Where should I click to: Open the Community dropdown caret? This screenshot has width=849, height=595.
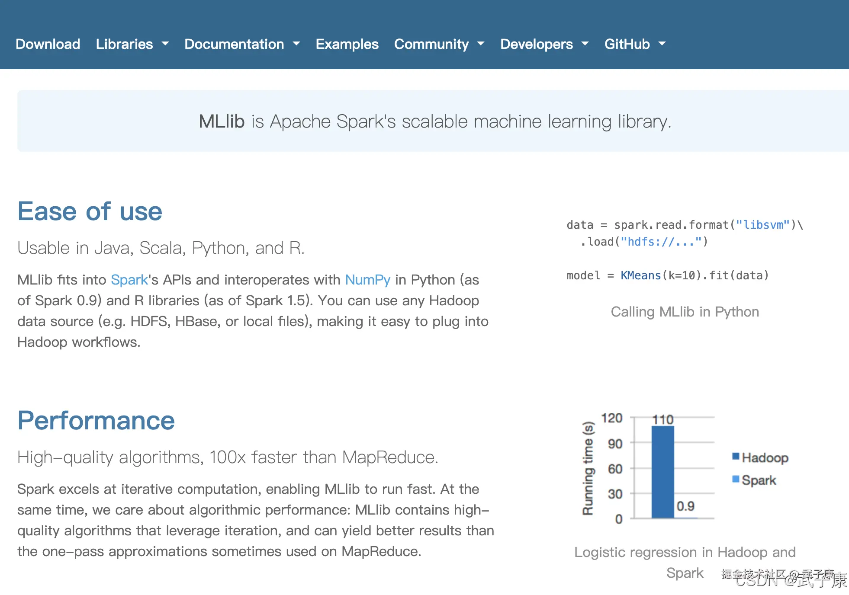coord(481,44)
